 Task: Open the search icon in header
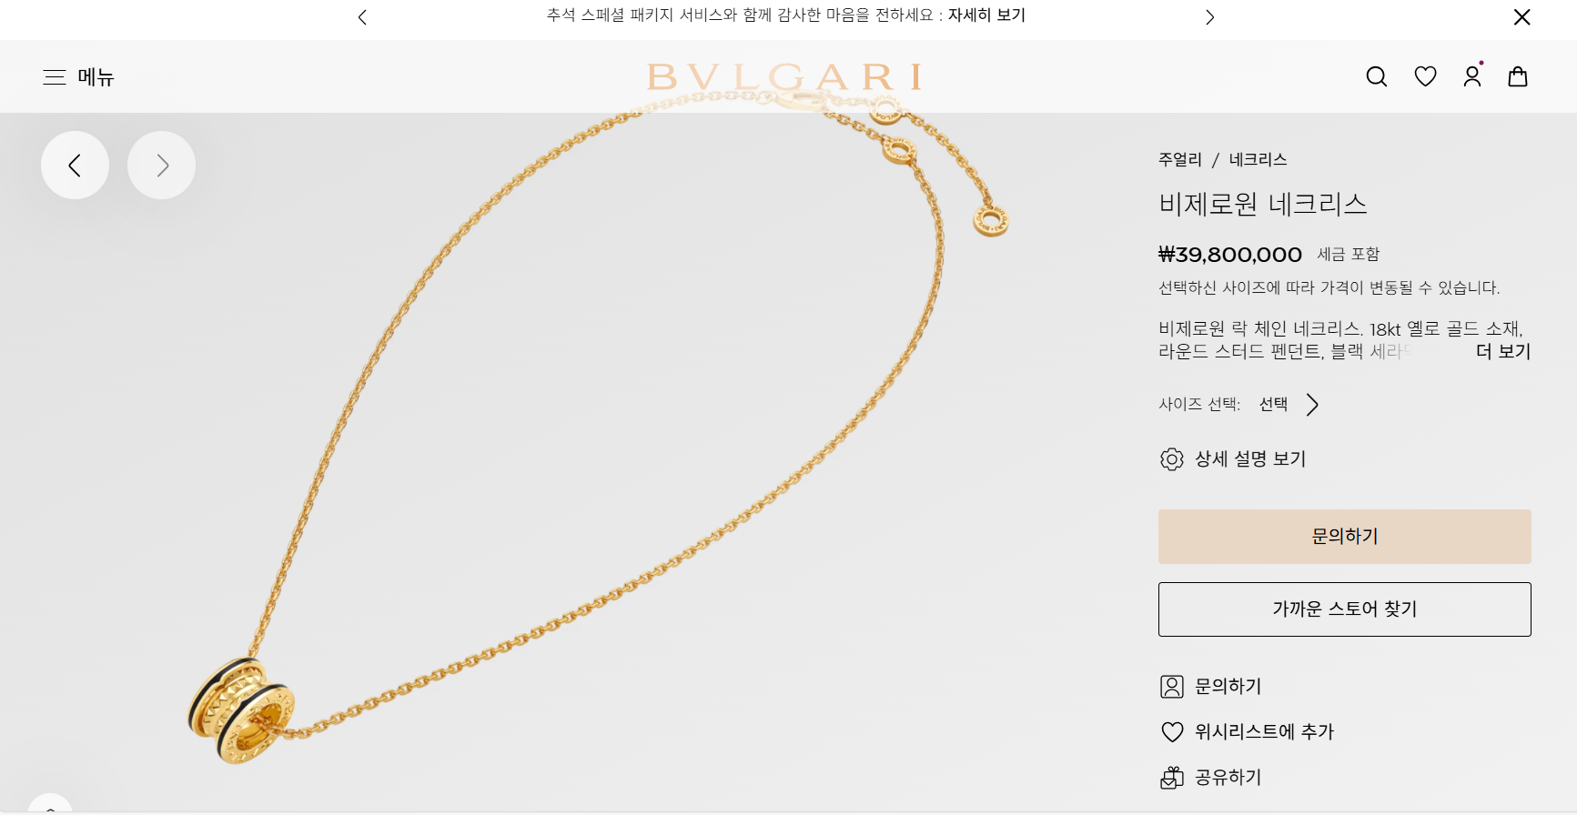pos(1377,77)
